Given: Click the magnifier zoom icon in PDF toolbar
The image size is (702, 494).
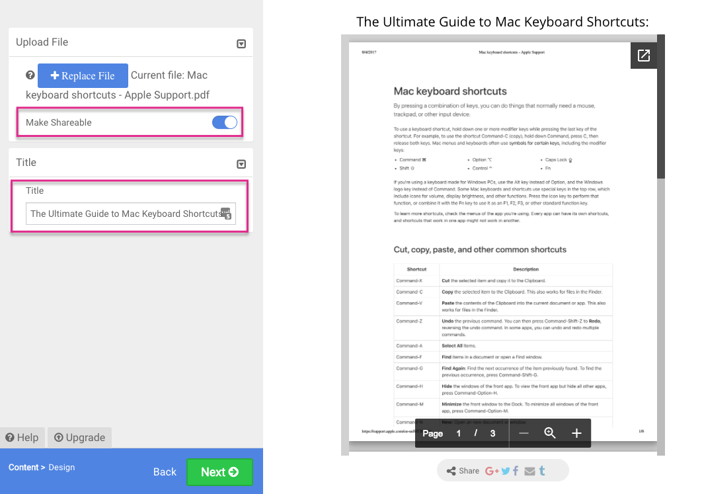Looking at the screenshot, I should [x=550, y=433].
